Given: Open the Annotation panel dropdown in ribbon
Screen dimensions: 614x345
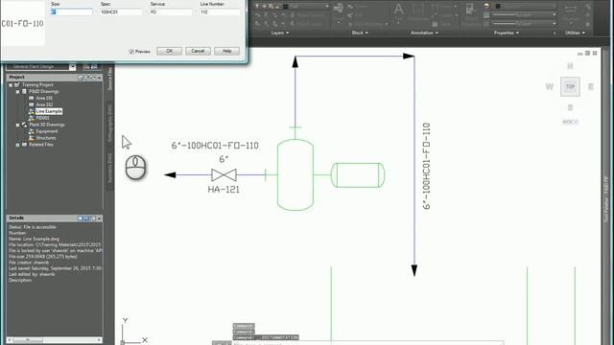Looking at the screenshot, I should coord(424,33).
